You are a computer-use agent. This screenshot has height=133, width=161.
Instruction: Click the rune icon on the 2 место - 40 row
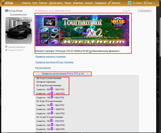pyautogui.click(x=52, y=93)
